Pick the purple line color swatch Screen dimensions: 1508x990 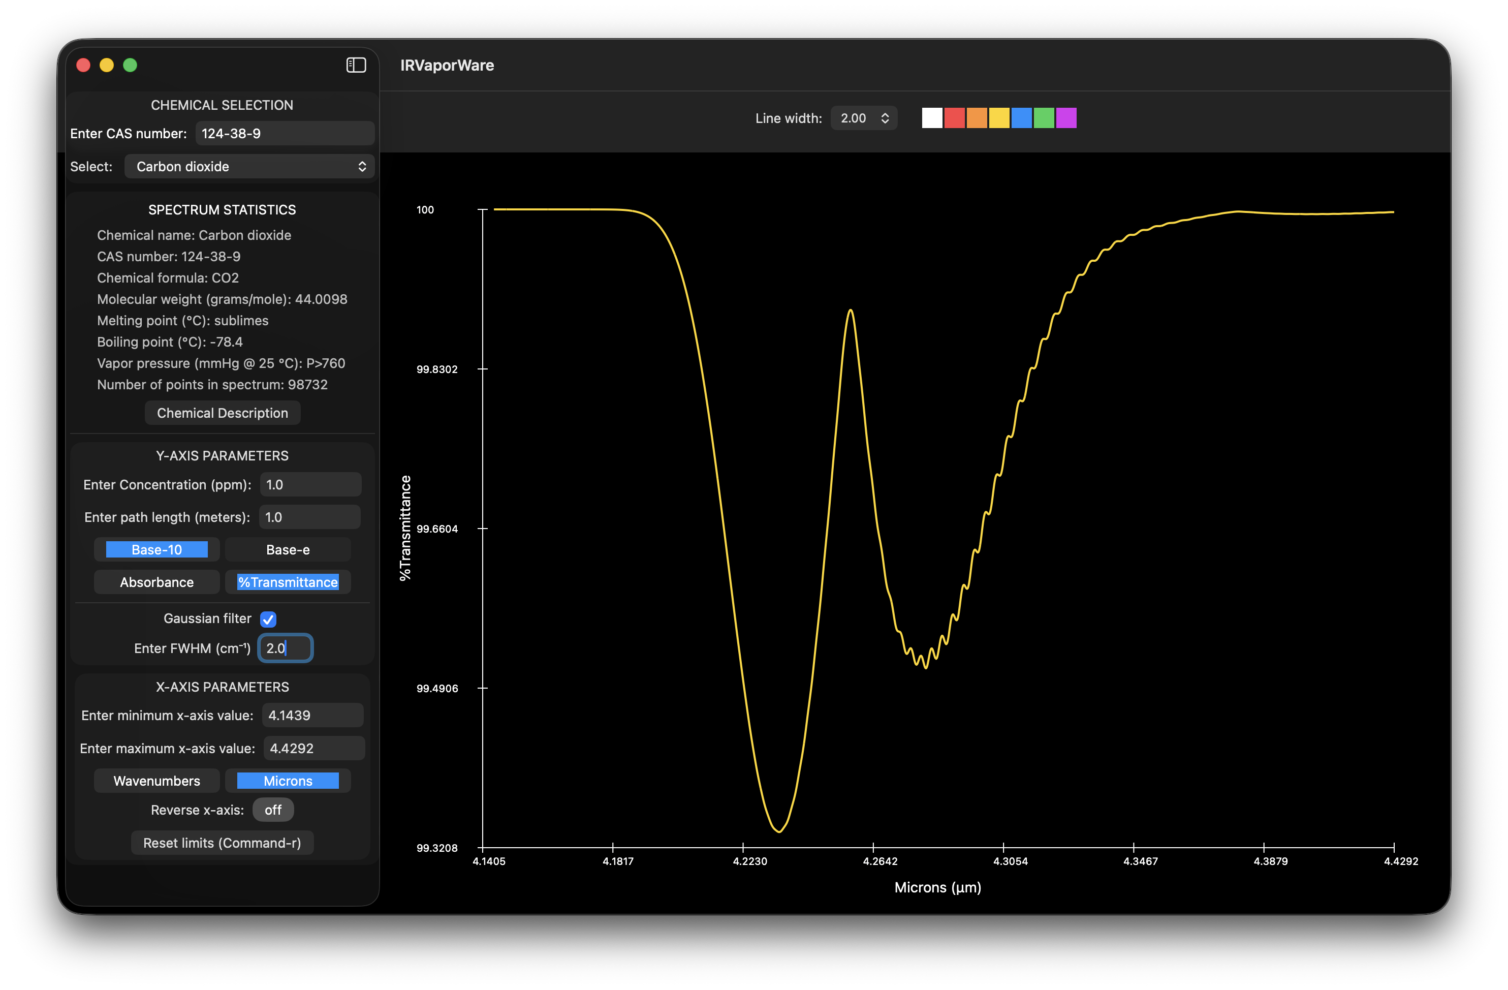click(x=1066, y=118)
